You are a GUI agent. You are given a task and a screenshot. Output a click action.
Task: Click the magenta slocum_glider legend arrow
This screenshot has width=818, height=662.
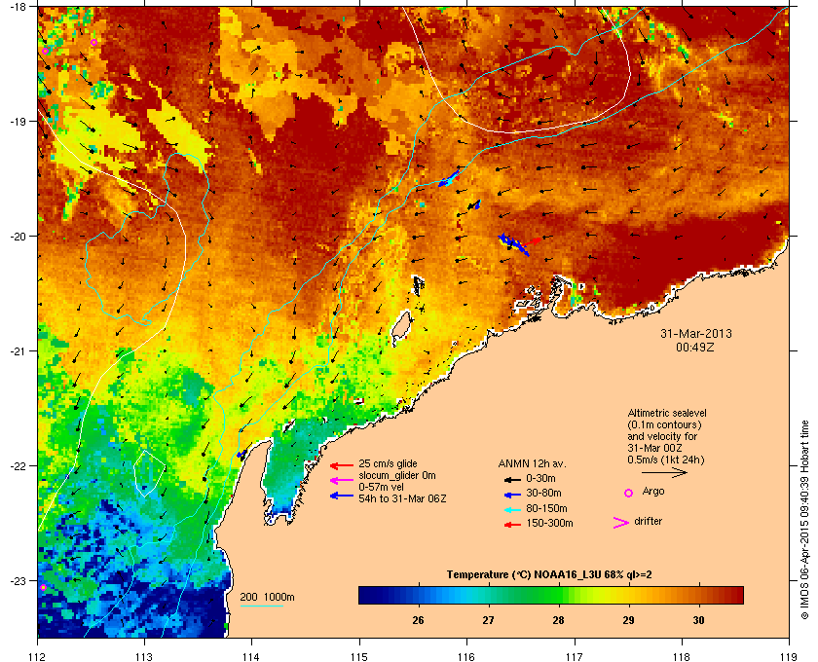342,481
